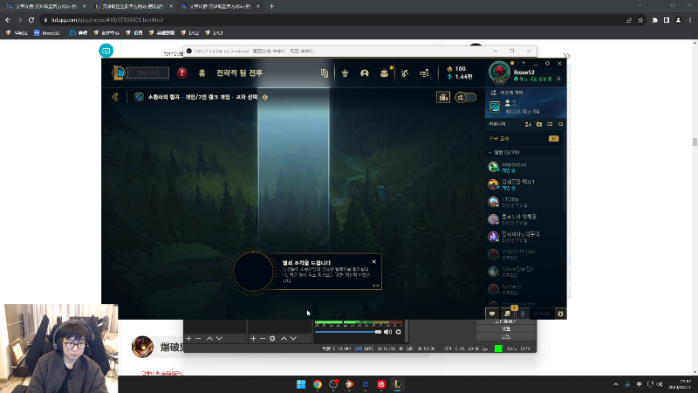
Task: Click the notification bell under Rrose52
Action: [x=559, y=79]
